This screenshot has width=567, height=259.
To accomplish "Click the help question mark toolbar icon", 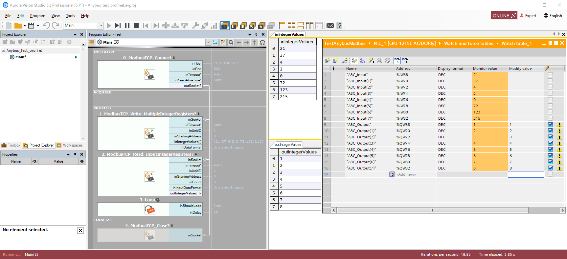I will (339, 26).
